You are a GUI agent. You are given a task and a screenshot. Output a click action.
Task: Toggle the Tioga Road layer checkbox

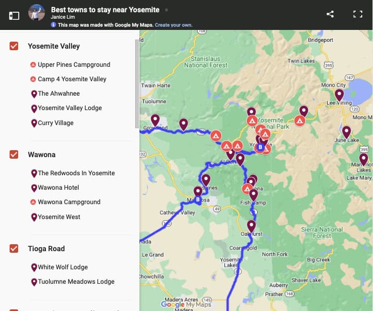click(14, 248)
